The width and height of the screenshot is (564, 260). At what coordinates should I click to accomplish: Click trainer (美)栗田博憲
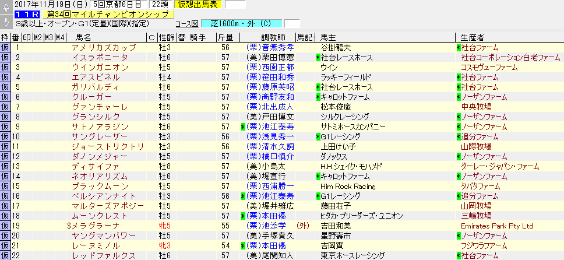coord(270,57)
